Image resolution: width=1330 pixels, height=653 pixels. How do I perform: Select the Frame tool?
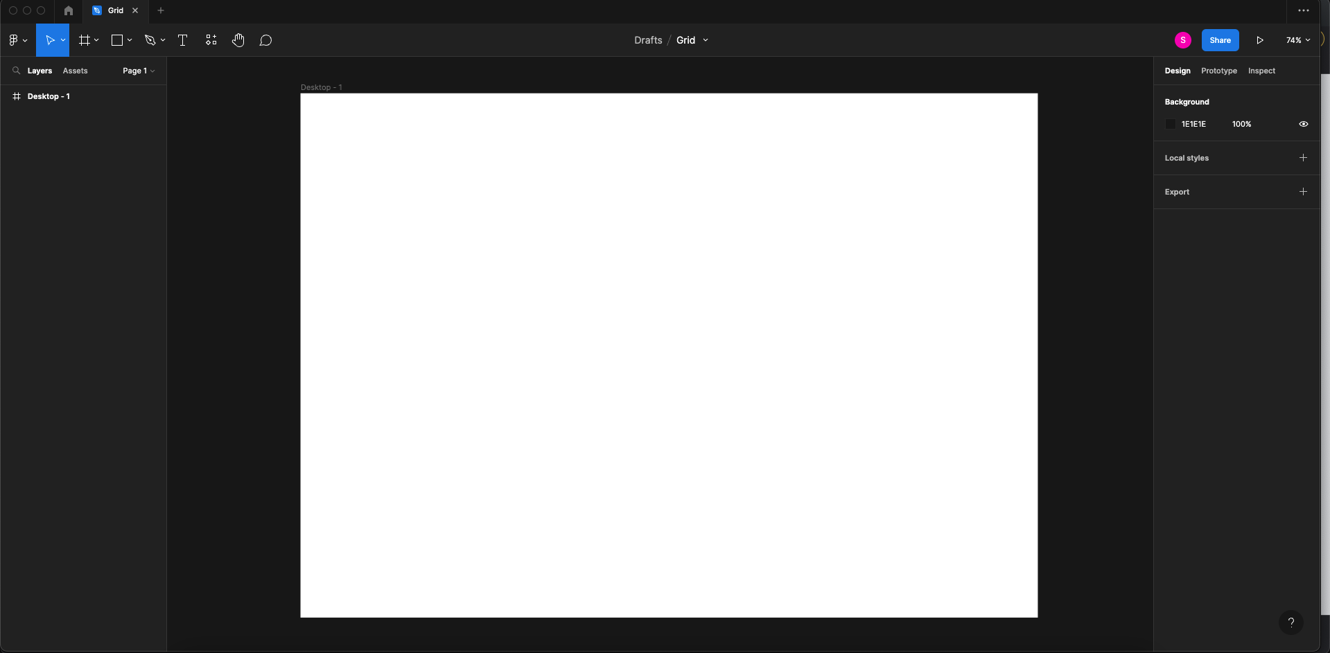[84, 39]
